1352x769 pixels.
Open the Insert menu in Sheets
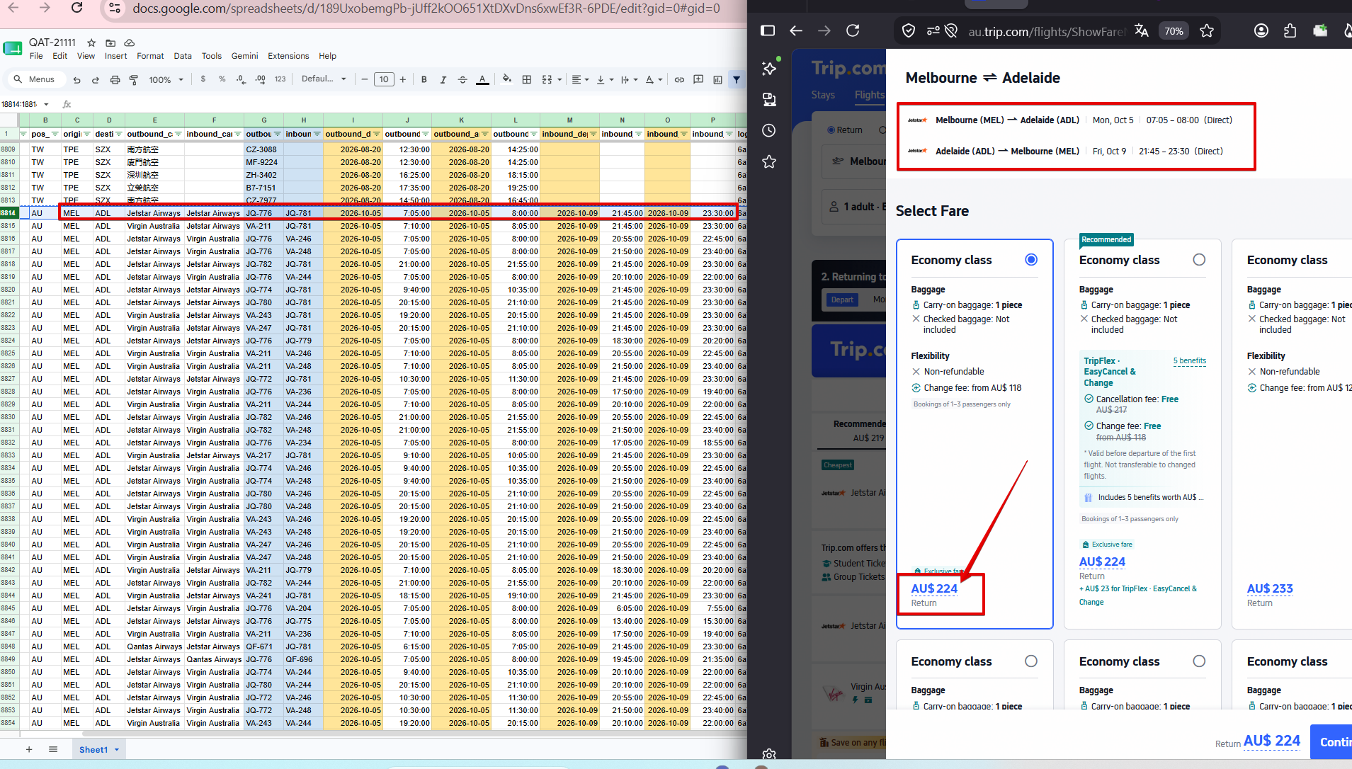[x=116, y=56]
